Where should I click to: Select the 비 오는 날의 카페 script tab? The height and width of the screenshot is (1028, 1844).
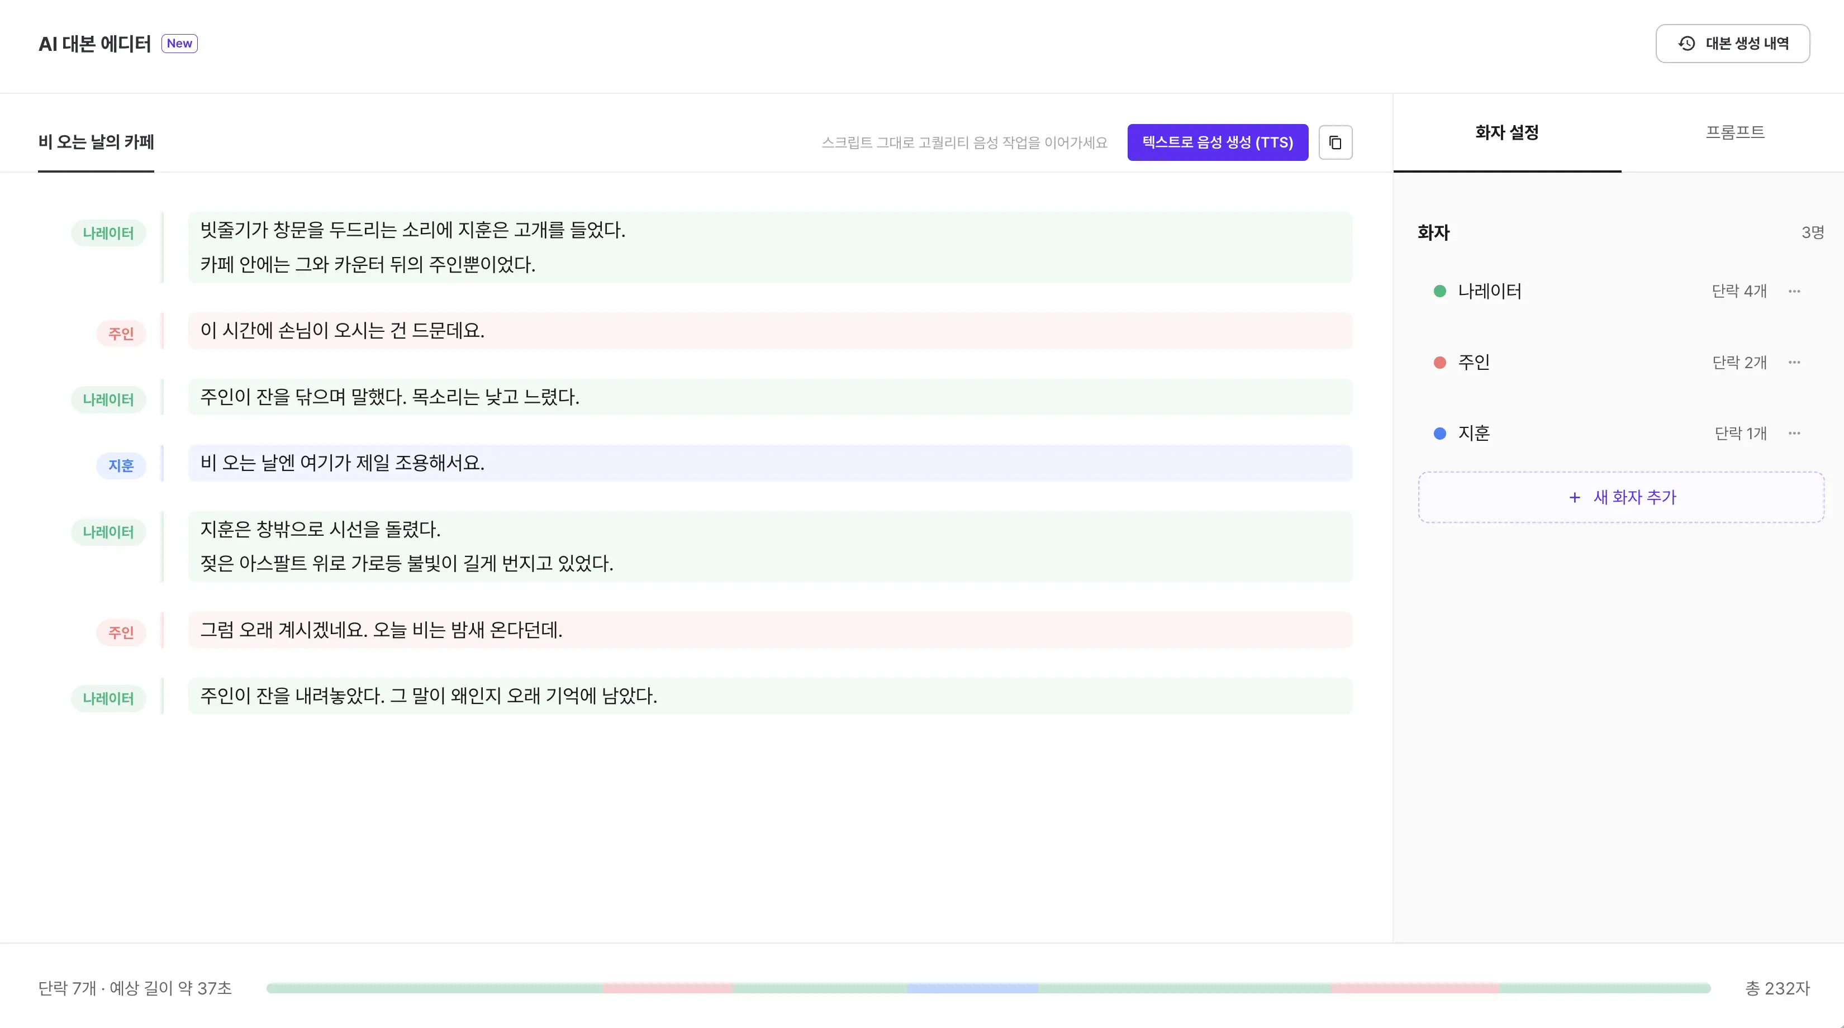[96, 142]
